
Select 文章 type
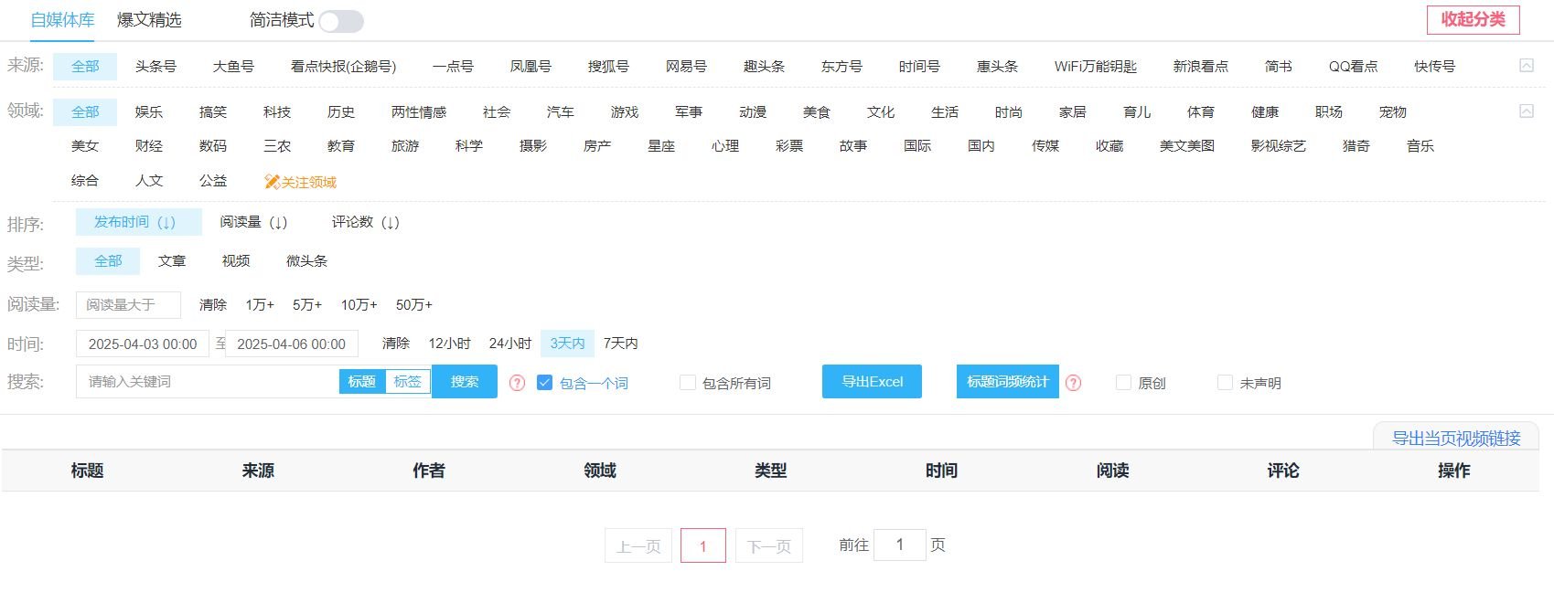pos(171,260)
